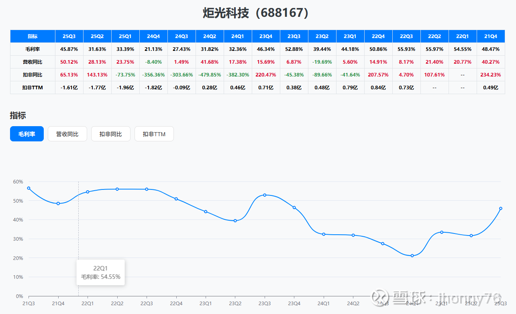Viewport: 516px width, 314px height.
Task: Pick the 22Q2 data point marker
Action: pos(117,189)
